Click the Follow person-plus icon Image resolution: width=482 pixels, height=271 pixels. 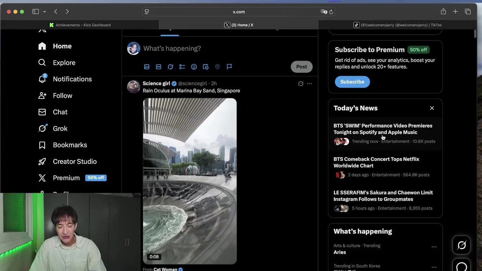click(42, 96)
